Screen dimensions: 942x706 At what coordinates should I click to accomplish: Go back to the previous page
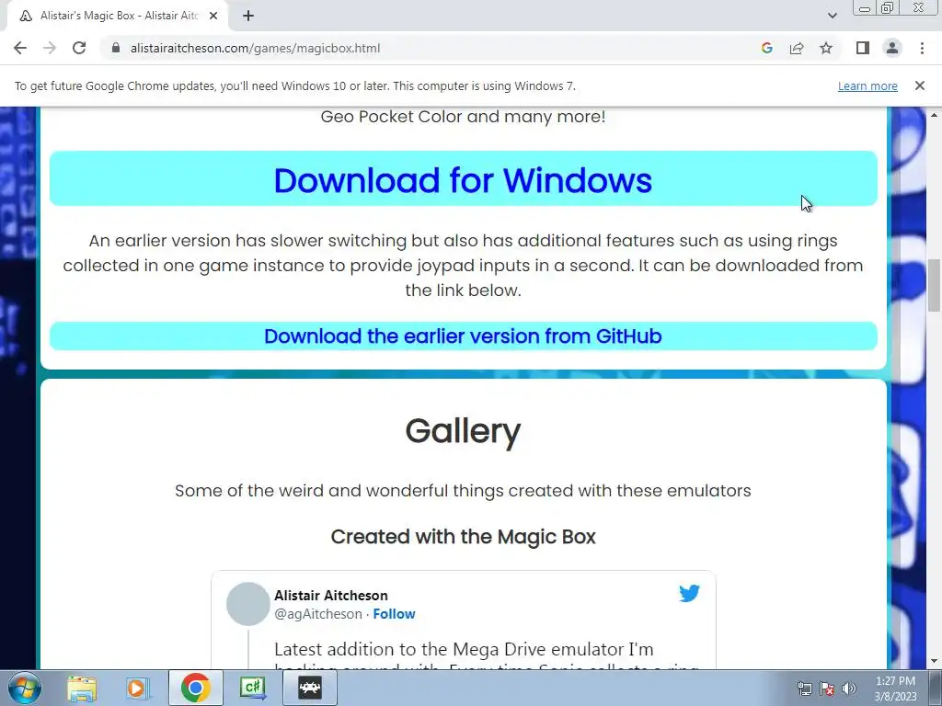(20, 48)
